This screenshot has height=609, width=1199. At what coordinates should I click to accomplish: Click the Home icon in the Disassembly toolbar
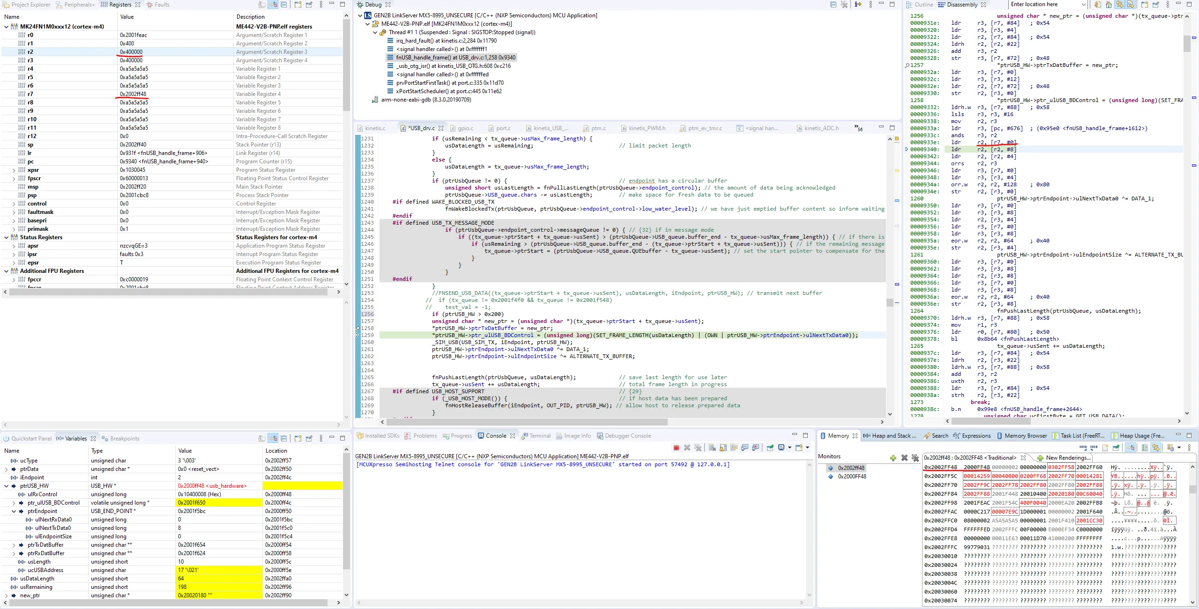pyautogui.click(x=1109, y=5)
